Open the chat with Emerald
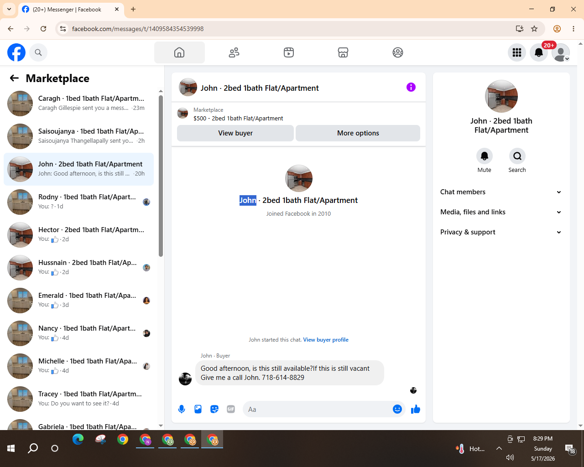The height and width of the screenshot is (467, 584). [x=78, y=301]
